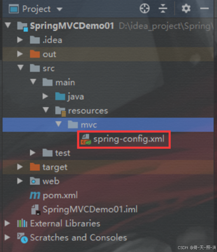Open the gear settings menu
This screenshot has height=252, width=217.
186,9
